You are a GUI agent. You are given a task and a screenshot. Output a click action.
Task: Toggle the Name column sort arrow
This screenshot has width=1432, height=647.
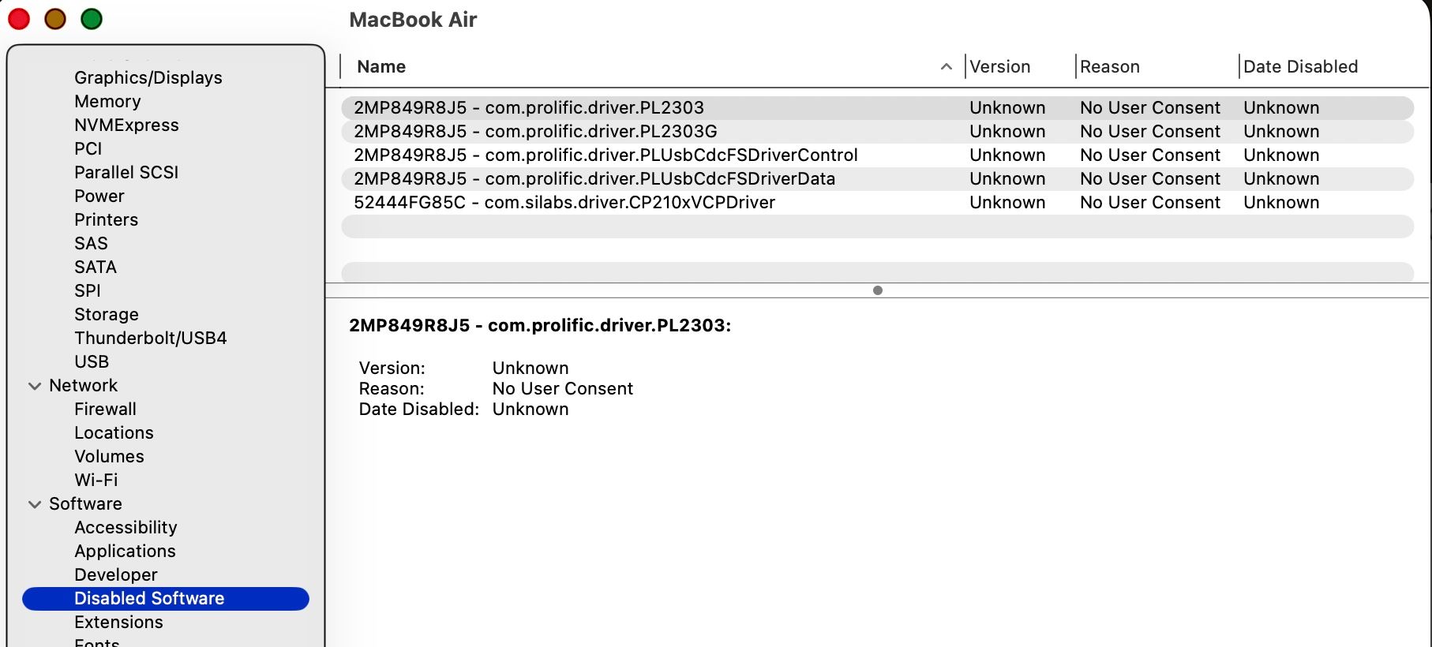tap(946, 67)
